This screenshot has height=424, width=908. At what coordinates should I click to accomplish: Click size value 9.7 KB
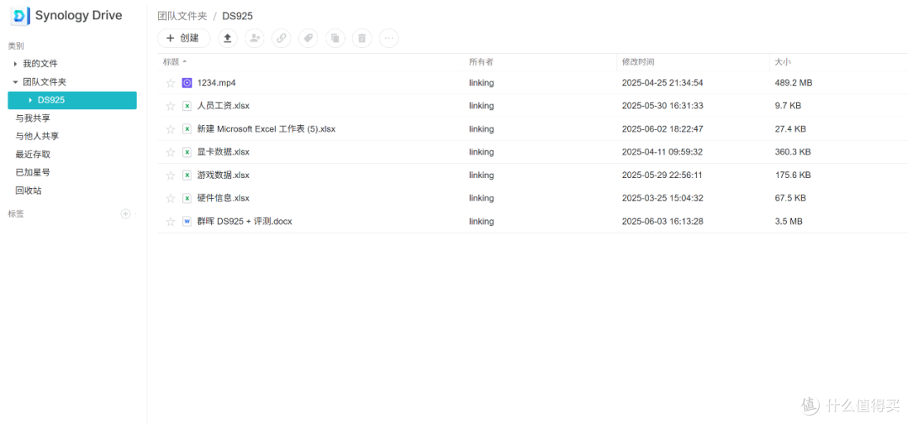(x=788, y=106)
